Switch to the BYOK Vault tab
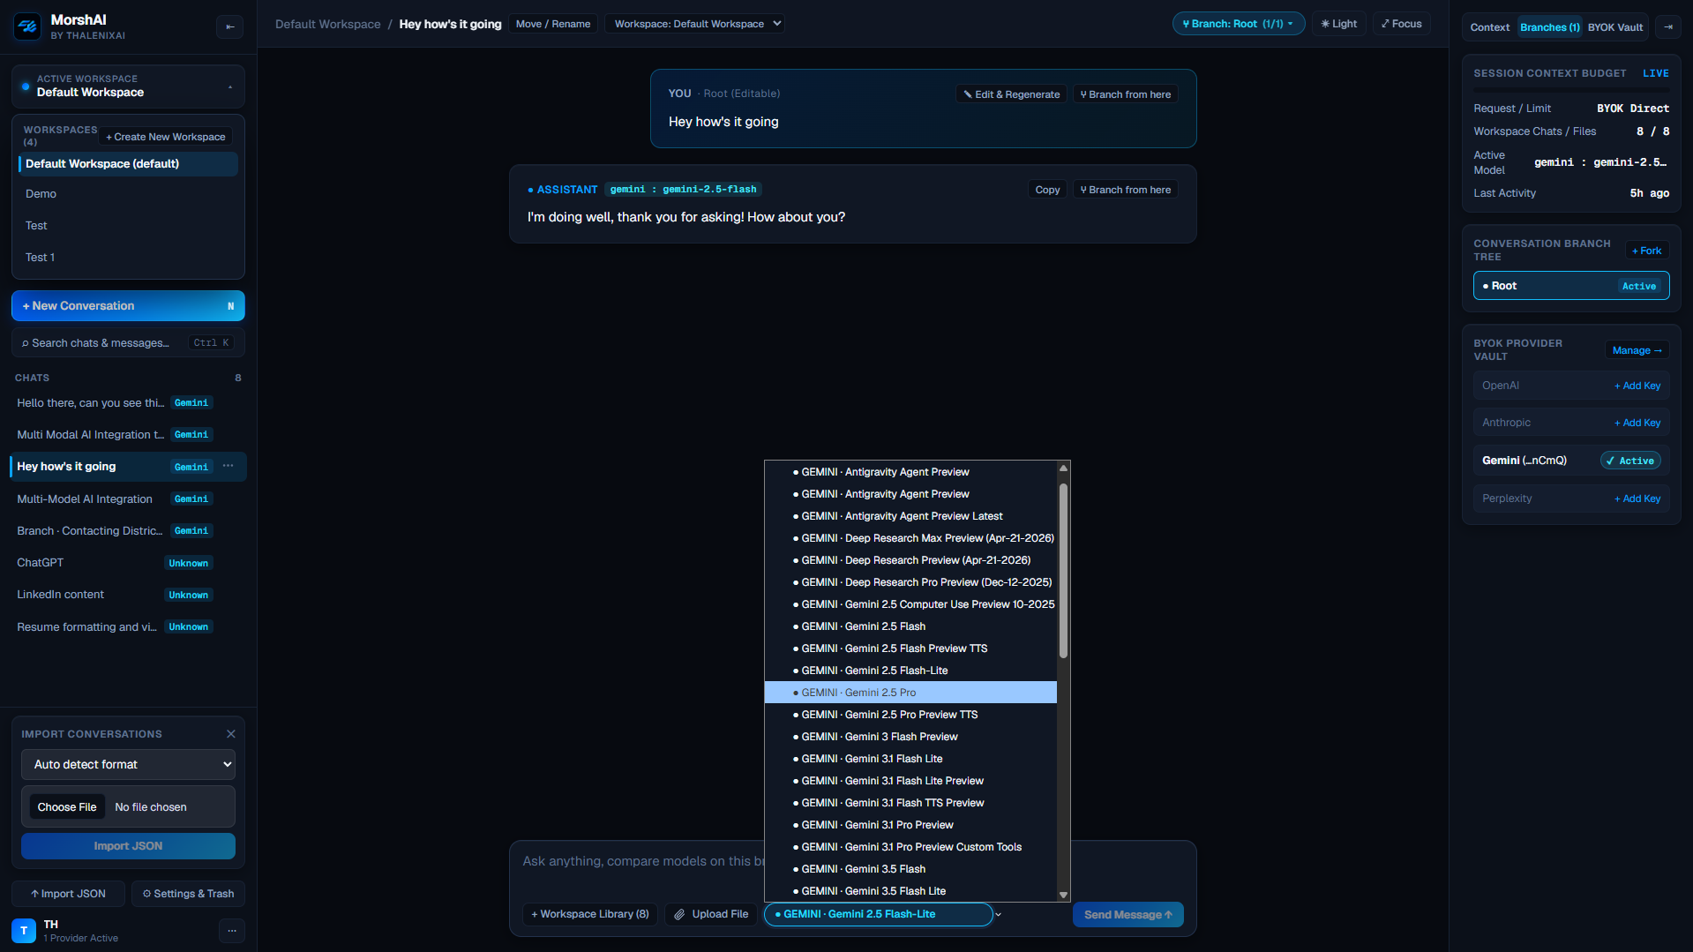This screenshot has width=1693, height=952. 1614,27
